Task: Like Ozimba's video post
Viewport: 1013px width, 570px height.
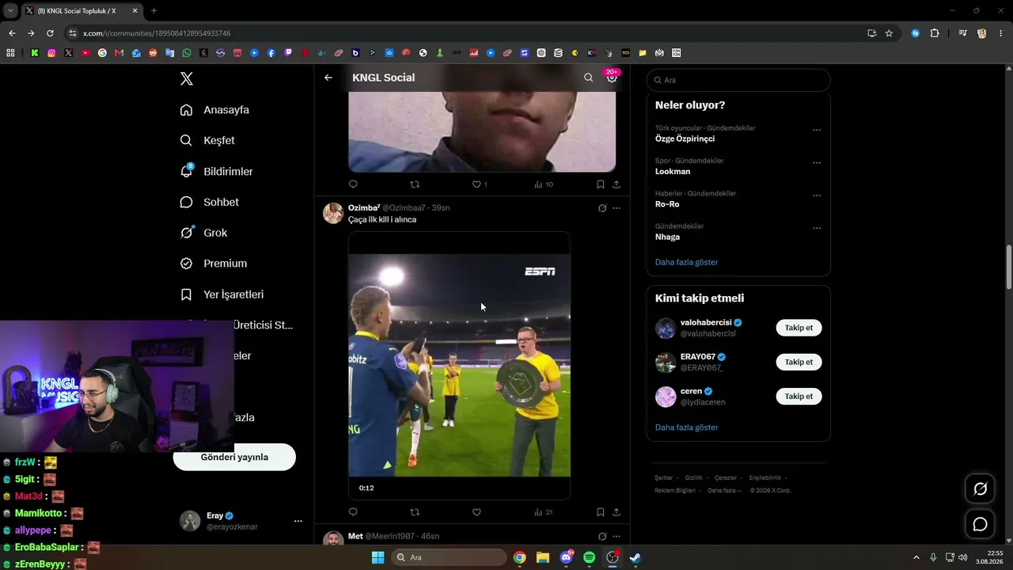Action: [x=476, y=512]
